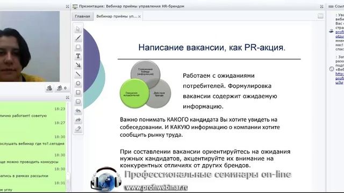Select the rectangle tool below ellipse

tap(78, 92)
